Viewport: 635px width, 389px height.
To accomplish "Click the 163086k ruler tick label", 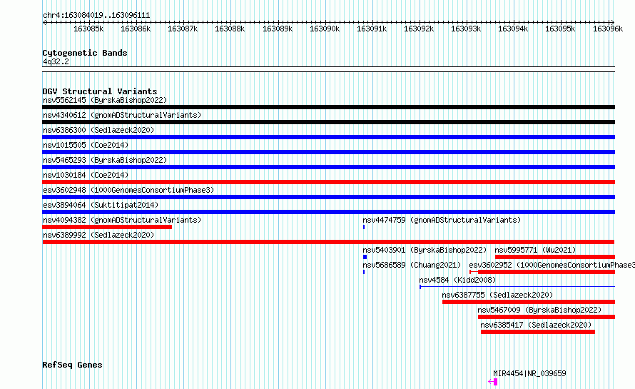I will click(136, 29).
